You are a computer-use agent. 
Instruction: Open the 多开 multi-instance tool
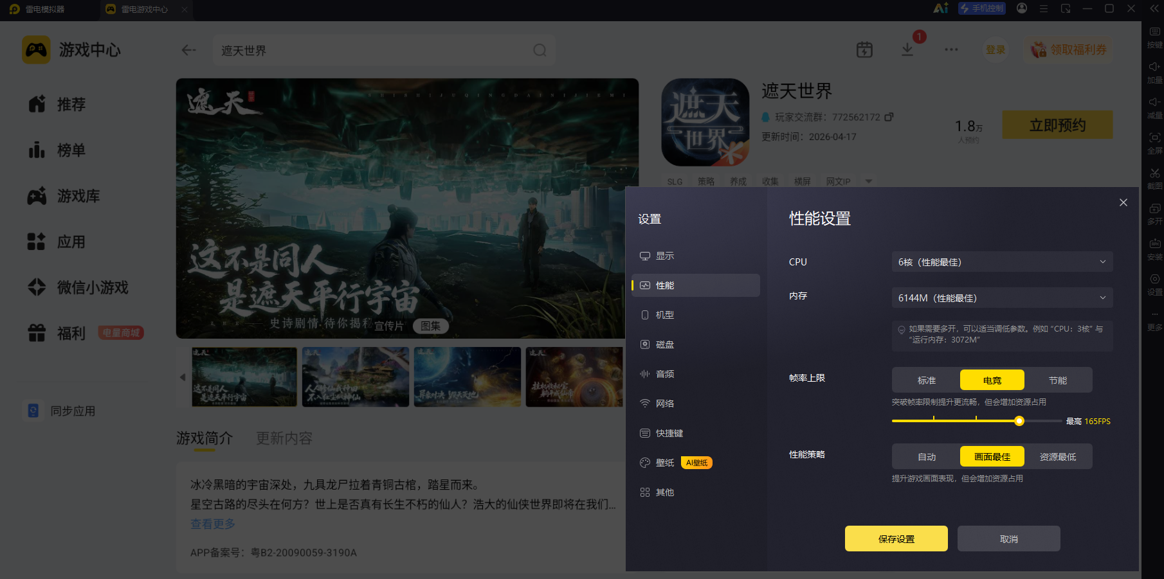[1155, 215]
